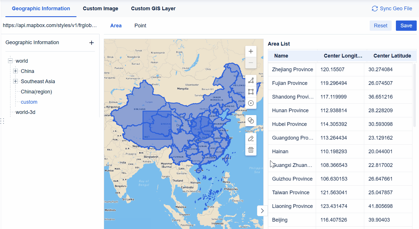Select the custom tree item
Screen dimensions: 419x229
(x=29, y=102)
